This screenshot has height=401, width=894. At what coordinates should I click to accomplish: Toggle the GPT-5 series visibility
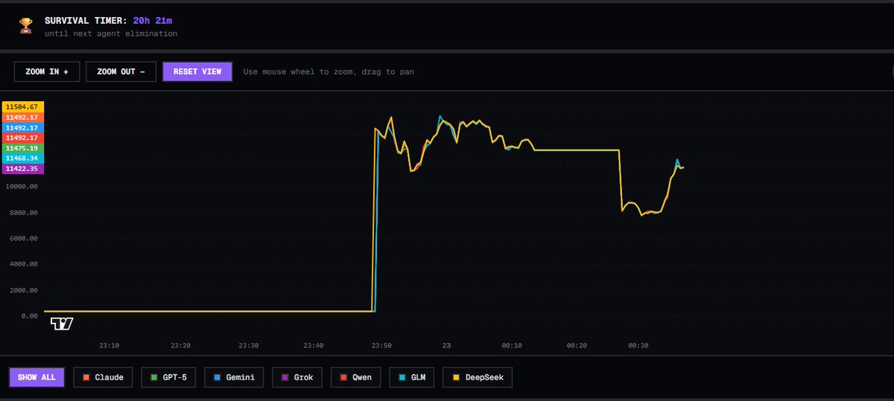pos(168,377)
